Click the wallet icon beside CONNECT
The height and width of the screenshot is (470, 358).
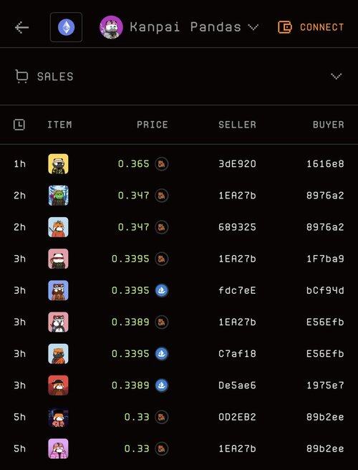pos(284,27)
